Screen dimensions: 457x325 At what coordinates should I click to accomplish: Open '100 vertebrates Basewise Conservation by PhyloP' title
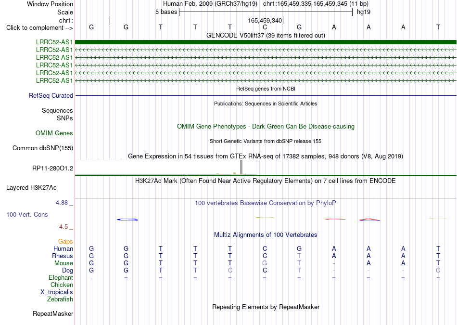266,203
